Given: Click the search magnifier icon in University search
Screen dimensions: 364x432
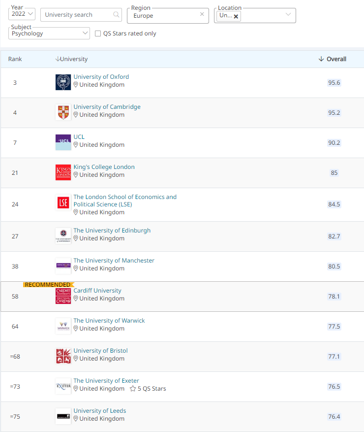Looking at the screenshot, I should pos(117,14).
